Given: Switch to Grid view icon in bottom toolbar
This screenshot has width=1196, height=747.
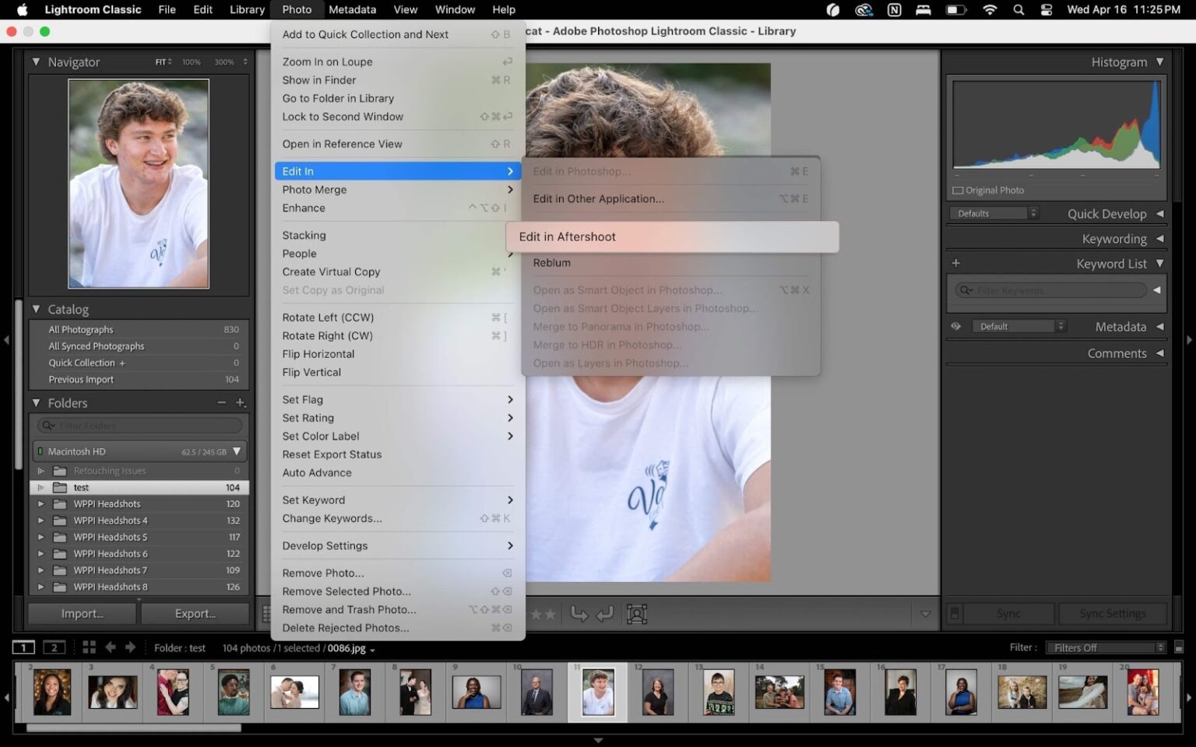Looking at the screenshot, I should coord(90,647).
